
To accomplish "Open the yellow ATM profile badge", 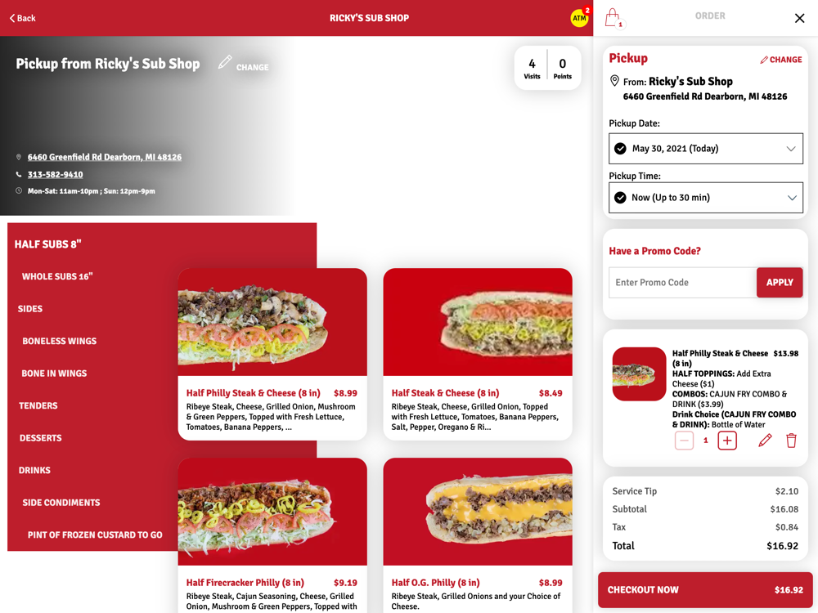I will pos(580,18).
